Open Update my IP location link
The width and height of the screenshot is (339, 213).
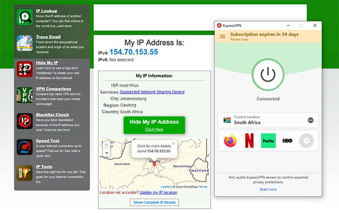[158, 193]
